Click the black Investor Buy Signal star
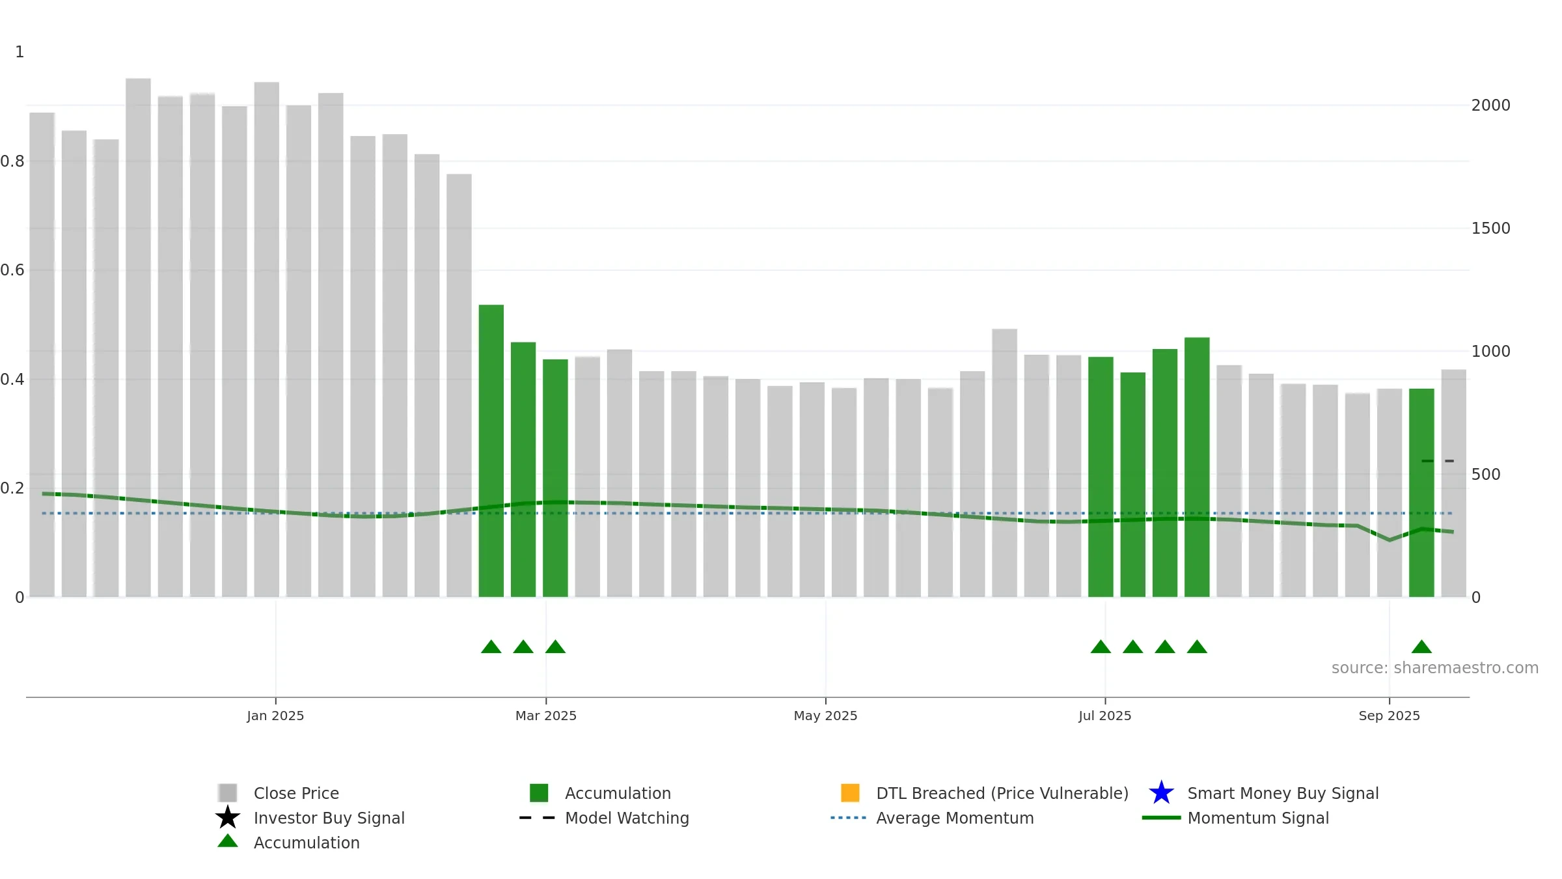The height and width of the screenshot is (879, 1562). tap(228, 818)
